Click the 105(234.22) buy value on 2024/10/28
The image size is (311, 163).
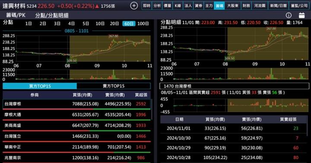215,158
